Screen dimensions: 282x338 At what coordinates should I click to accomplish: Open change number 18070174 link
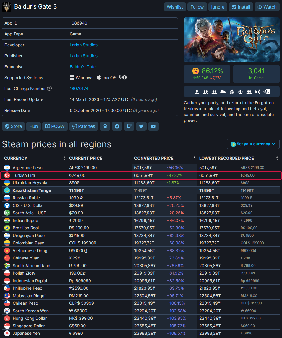tap(79, 89)
